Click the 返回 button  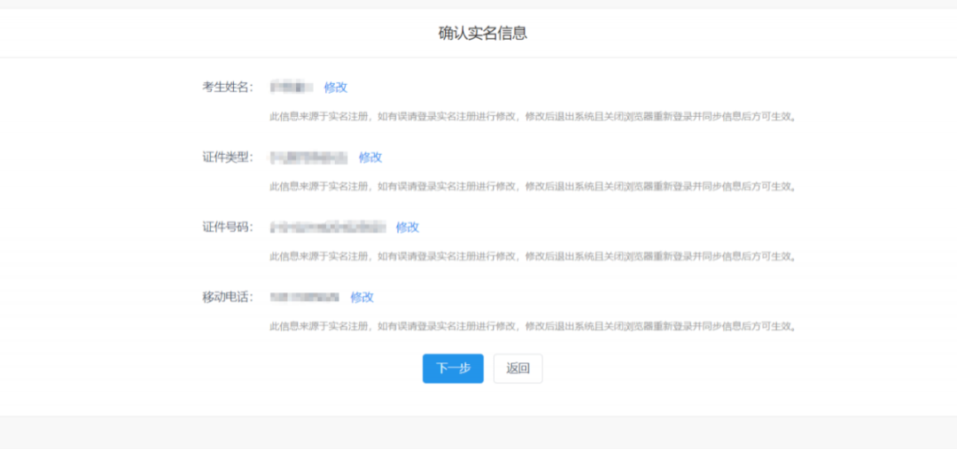(517, 368)
